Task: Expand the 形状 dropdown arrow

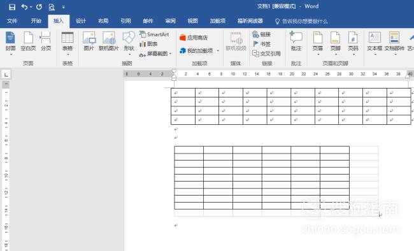Action: coord(130,55)
